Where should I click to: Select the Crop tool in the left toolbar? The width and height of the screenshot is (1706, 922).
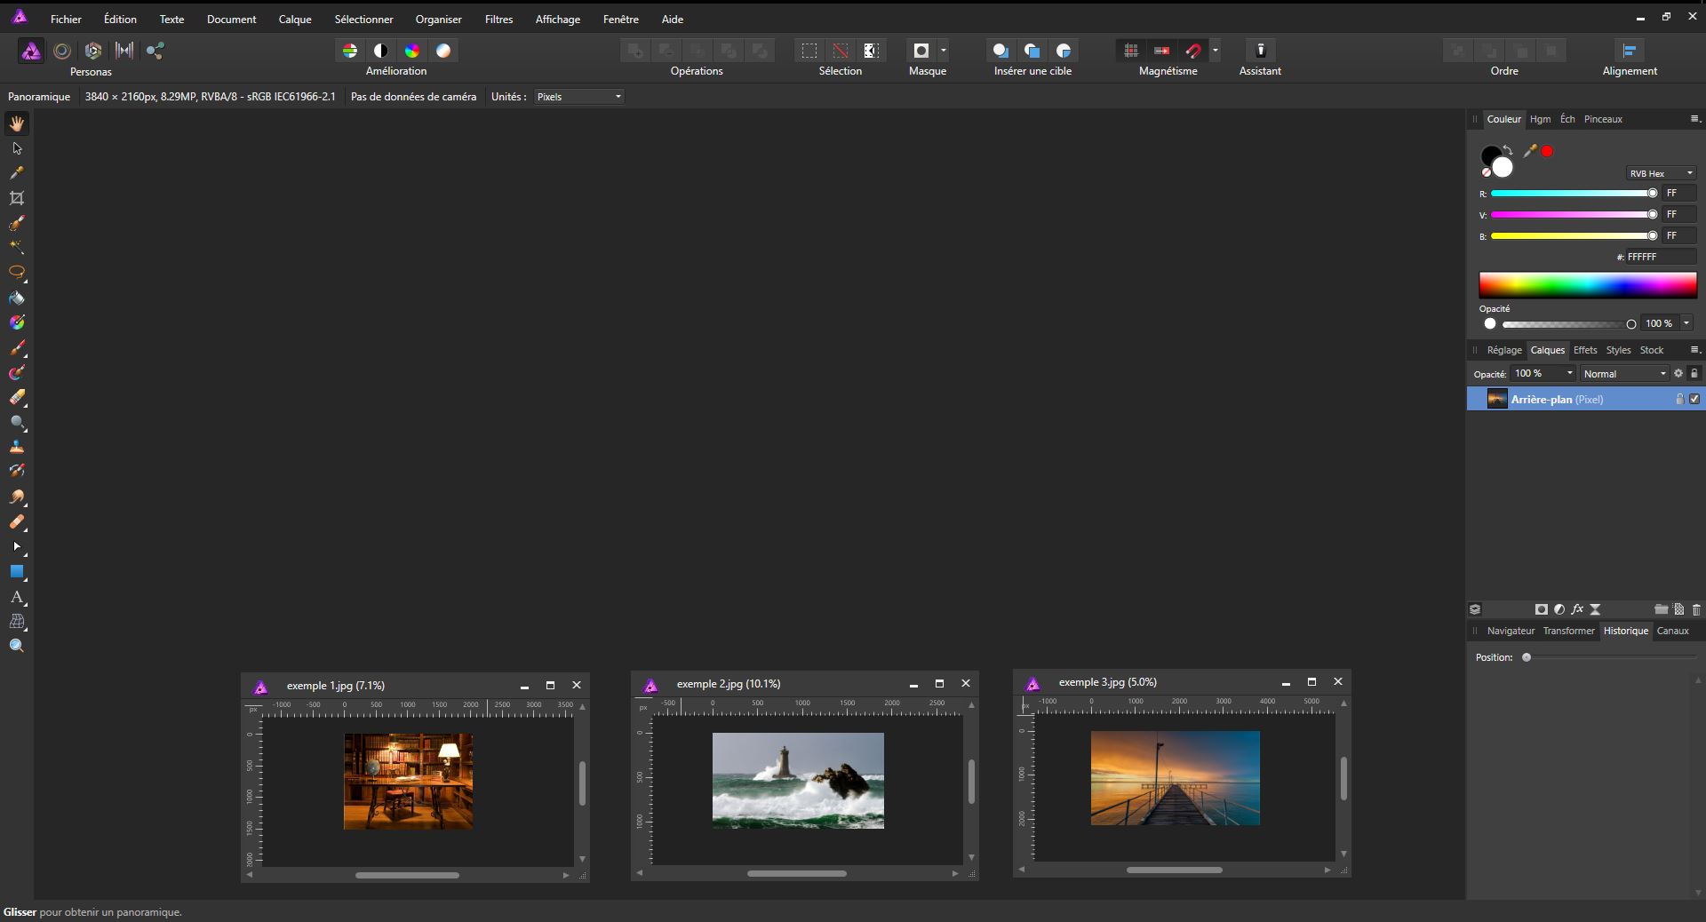pyautogui.click(x=17, y=198)
